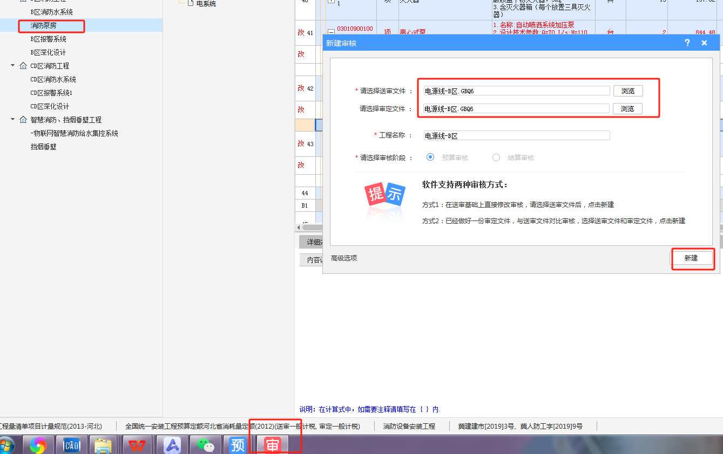
Task: Open the 内容 tab in the lower panel
Action: tap(312, 260)
